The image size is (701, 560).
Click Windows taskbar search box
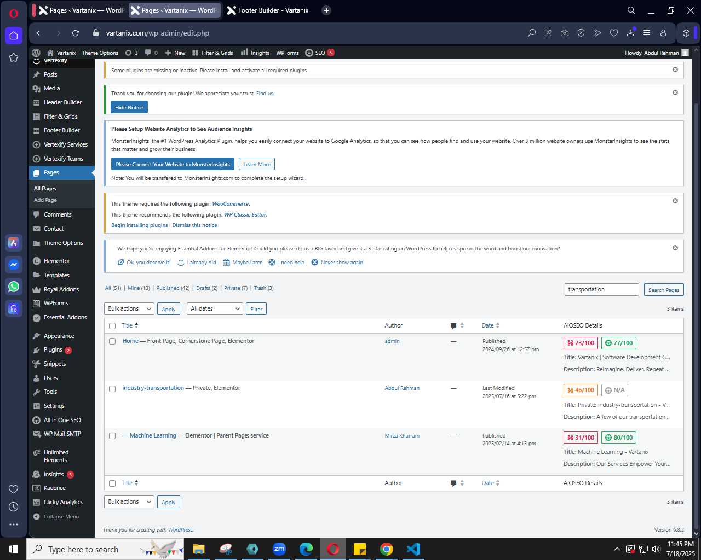pyautogui.click(x=105, y=549)
